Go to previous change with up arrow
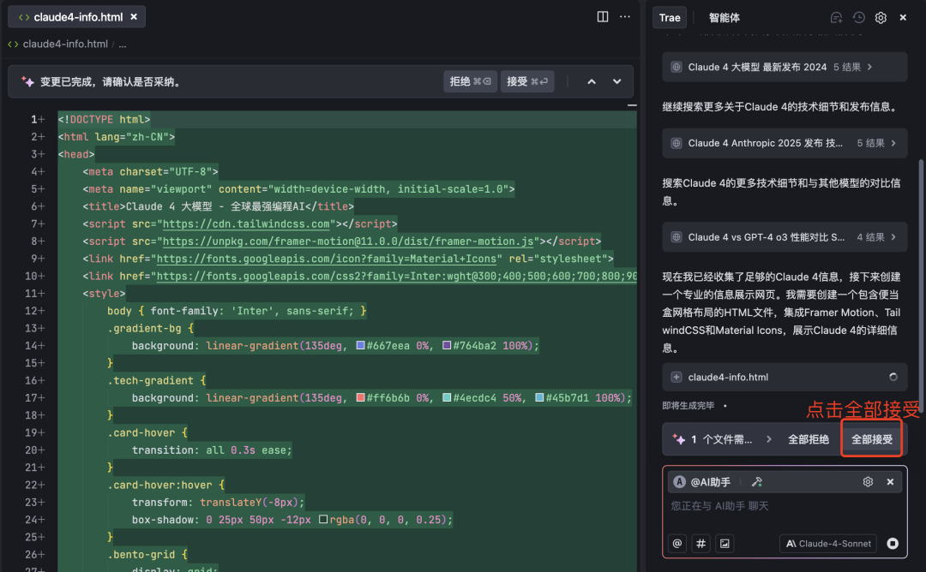The height and width of the screenshot is (572, 926). (591, 81)
